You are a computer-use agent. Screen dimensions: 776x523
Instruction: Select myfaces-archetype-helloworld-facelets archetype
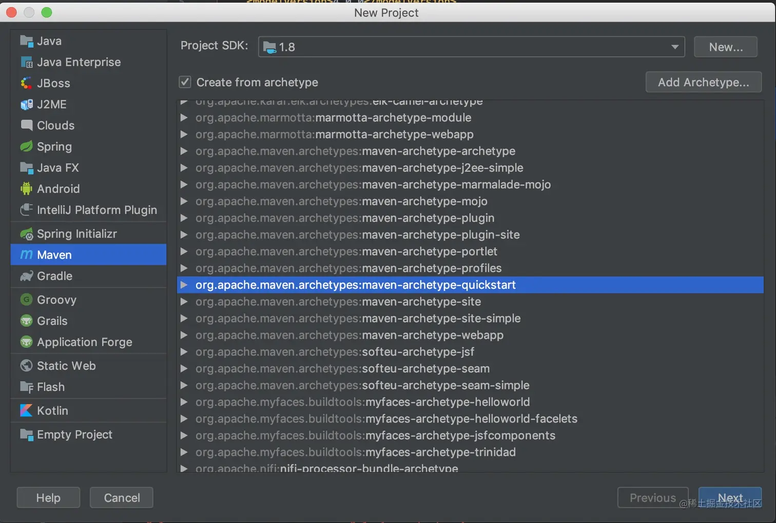point(470,419)
